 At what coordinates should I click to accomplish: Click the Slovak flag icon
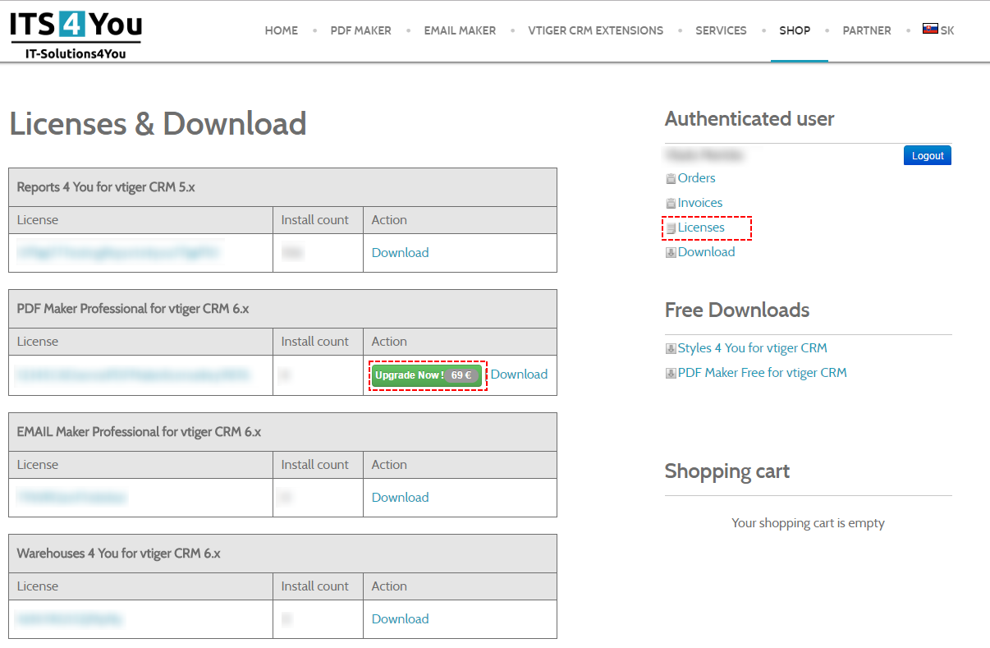(x=930, y=29)
